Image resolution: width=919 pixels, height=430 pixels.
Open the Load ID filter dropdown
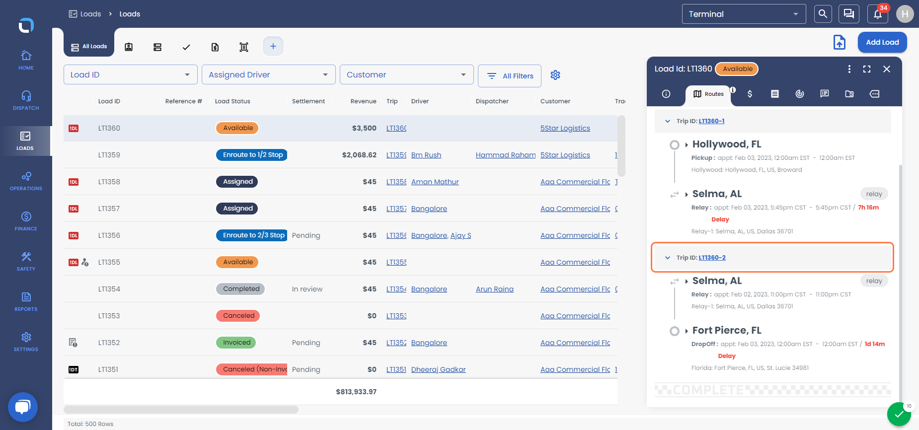(x=131, y=74)
